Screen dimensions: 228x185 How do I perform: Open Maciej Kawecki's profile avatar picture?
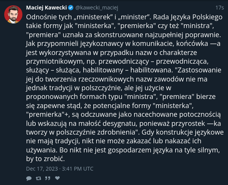point(13,14)
